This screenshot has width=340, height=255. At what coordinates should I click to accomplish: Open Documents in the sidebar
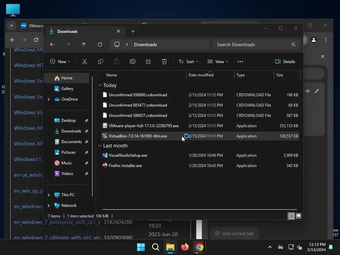tap(71, 142)
